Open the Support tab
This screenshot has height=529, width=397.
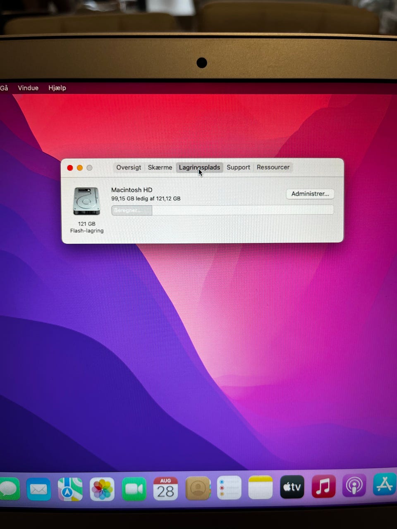click(238, 167)
